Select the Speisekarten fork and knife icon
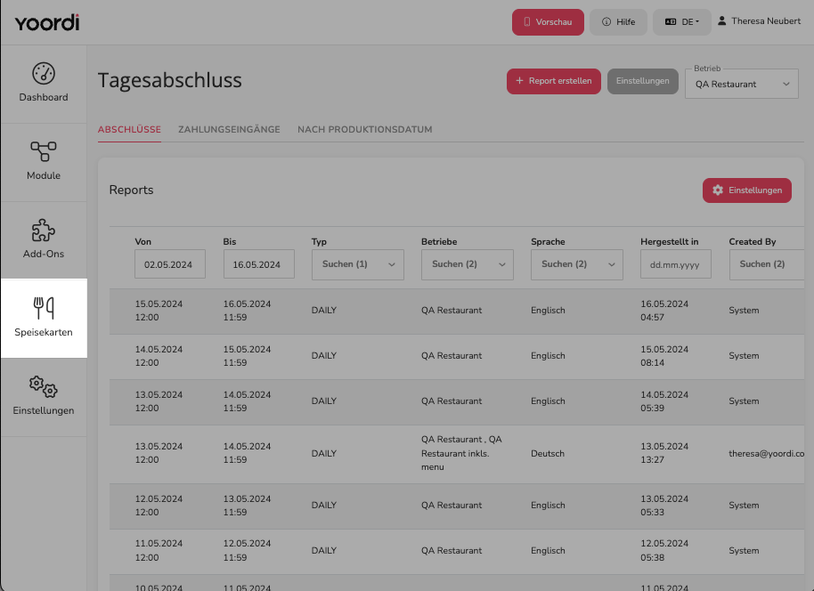814x591 pixels. [x=44, y=308]
